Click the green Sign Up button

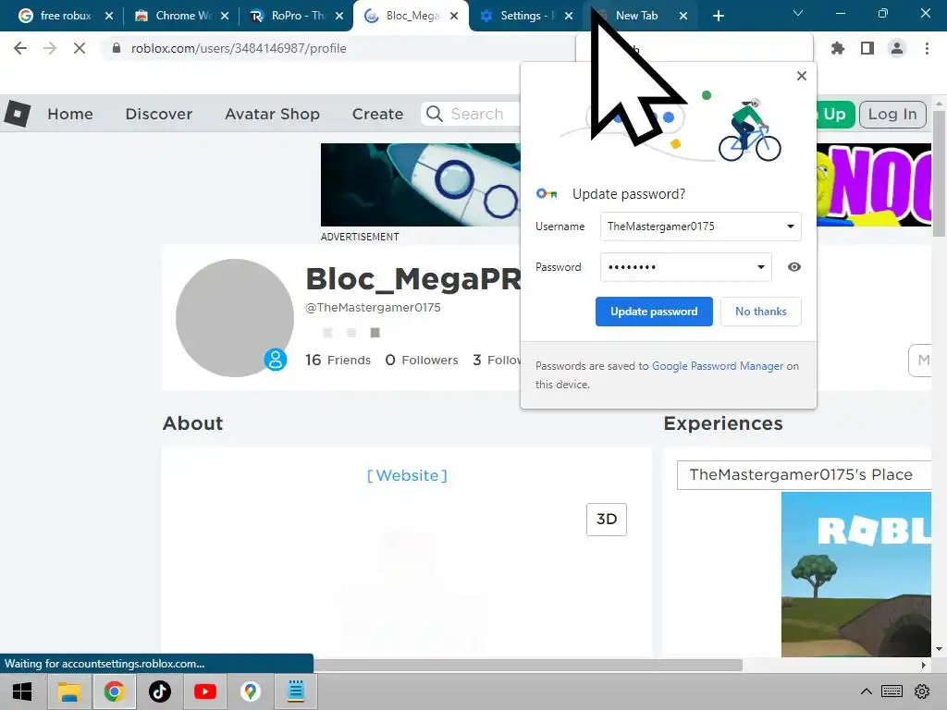[836, 114]
